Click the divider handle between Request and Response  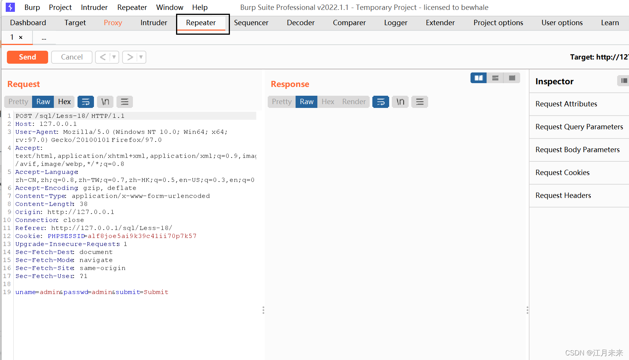point(263,310)
